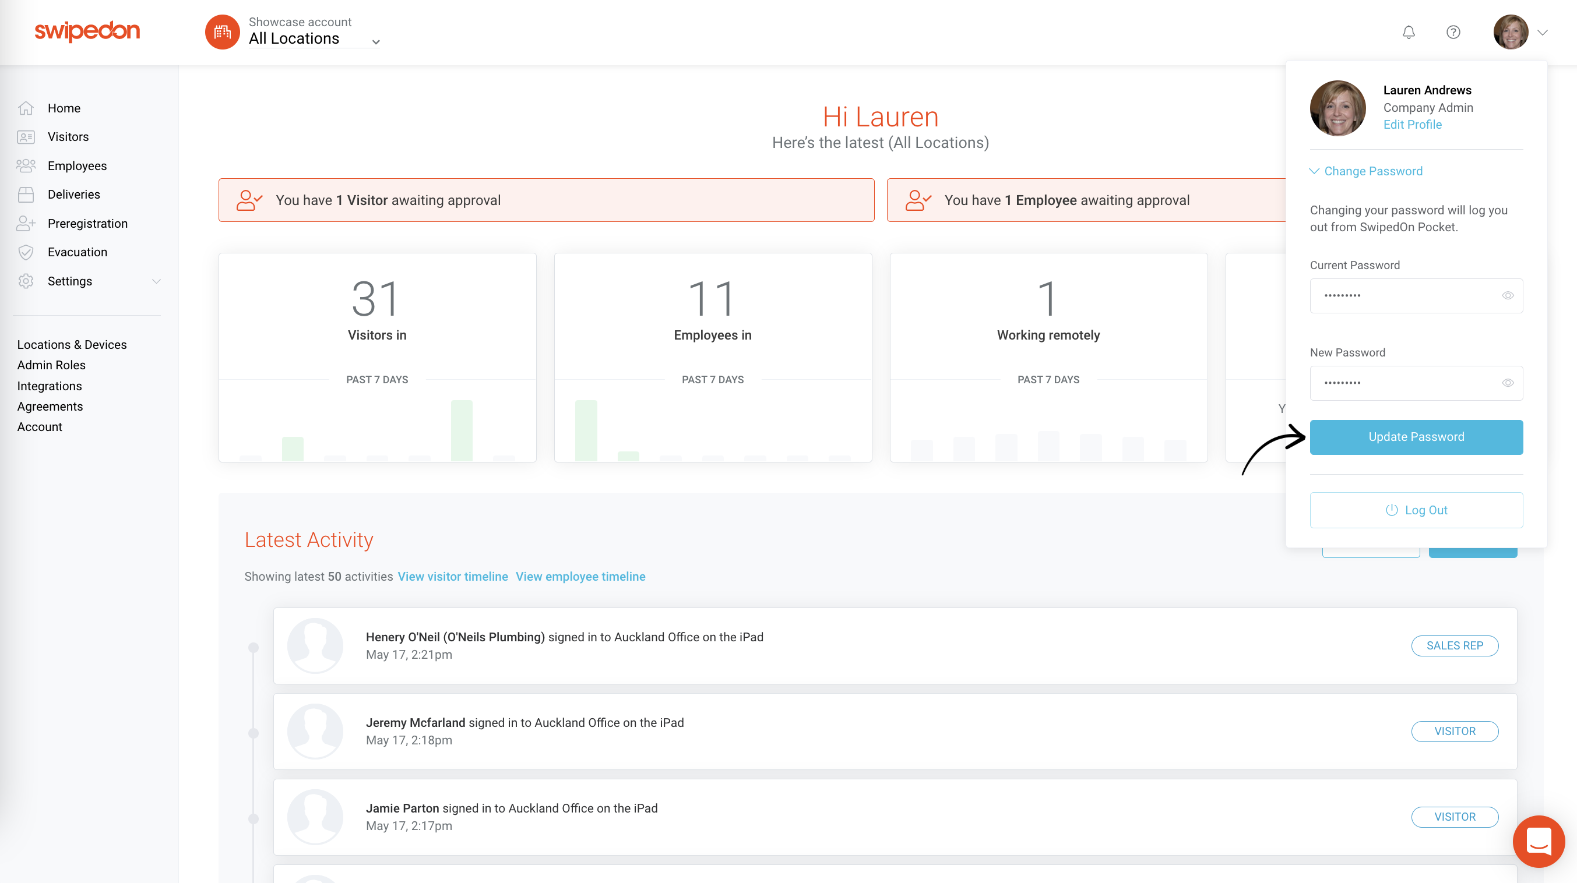
Task: Open the Preregistration page
Action: click(87, 223)
